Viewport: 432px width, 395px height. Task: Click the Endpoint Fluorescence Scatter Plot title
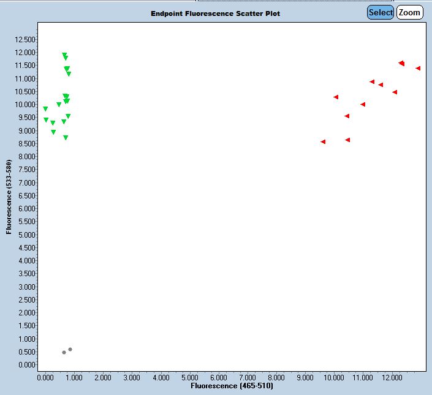(x=216, y=13)
